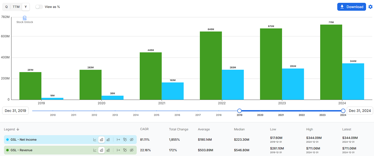Hide the Net Income series with eye icon
The image size is (374, 156).
click(x=132, y=140)
